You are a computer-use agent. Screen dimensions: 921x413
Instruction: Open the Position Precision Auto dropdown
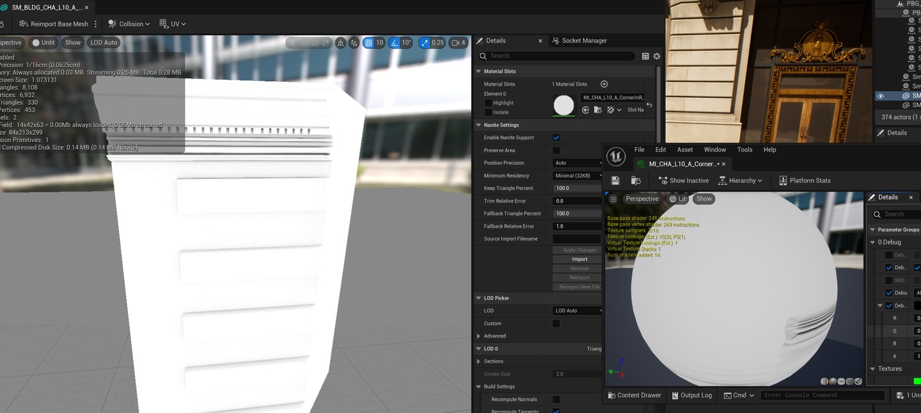coord(578,163)
